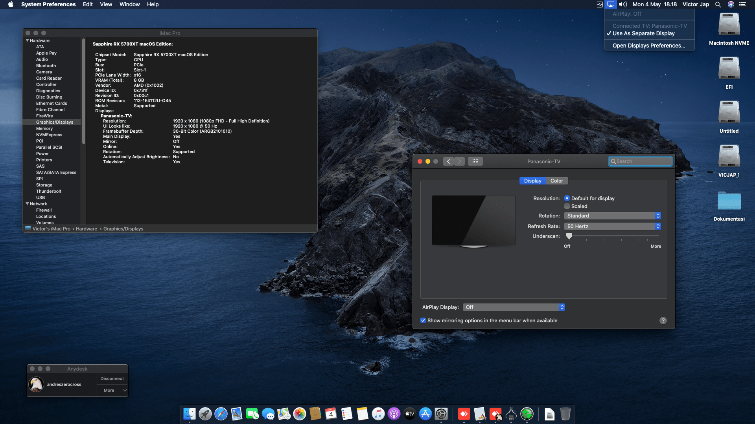Open Calendar in the Dock
Image resolution: width=755 pixels, height=424 pixels.
pyautogui.click(x=331, y=414)
